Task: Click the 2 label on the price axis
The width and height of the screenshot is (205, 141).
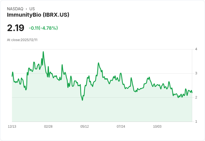Action: pyautogui.click(x=196, y=97)
